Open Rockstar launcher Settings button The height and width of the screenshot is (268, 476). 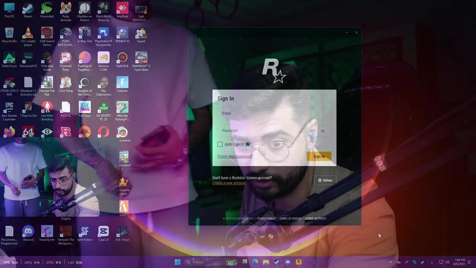tap(325, 180)
